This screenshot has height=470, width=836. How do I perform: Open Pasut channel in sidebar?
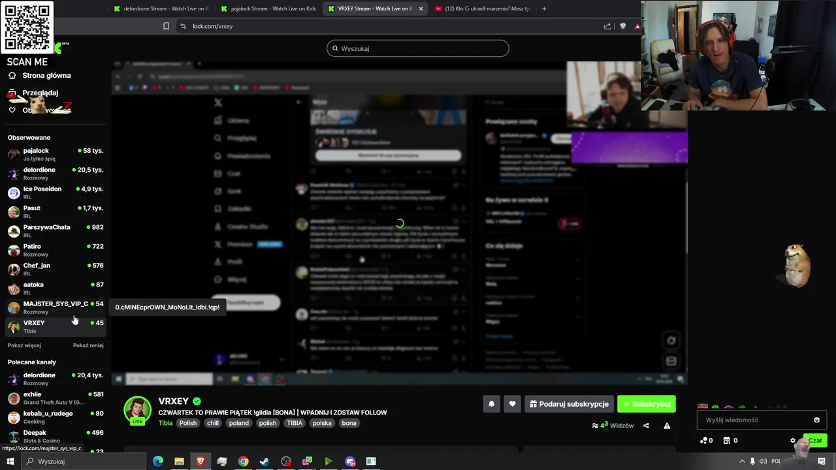point(56,211)
